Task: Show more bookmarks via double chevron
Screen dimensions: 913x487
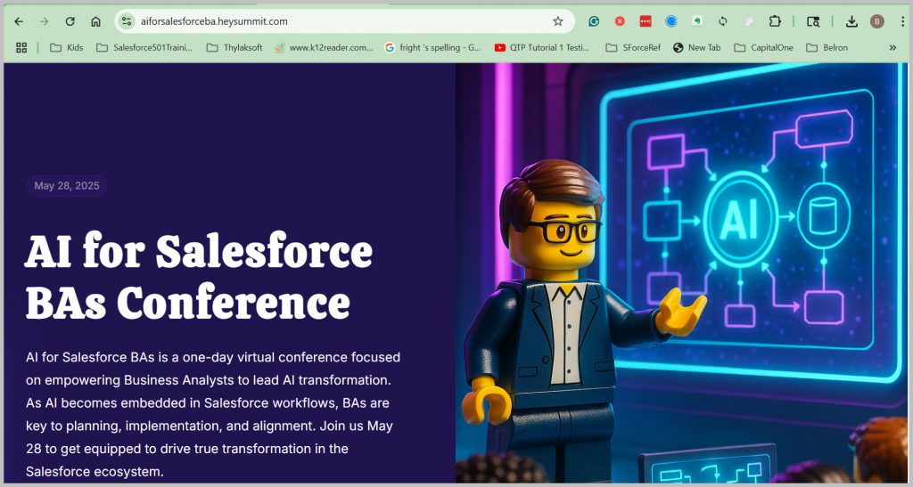Action: coord(892,48)
